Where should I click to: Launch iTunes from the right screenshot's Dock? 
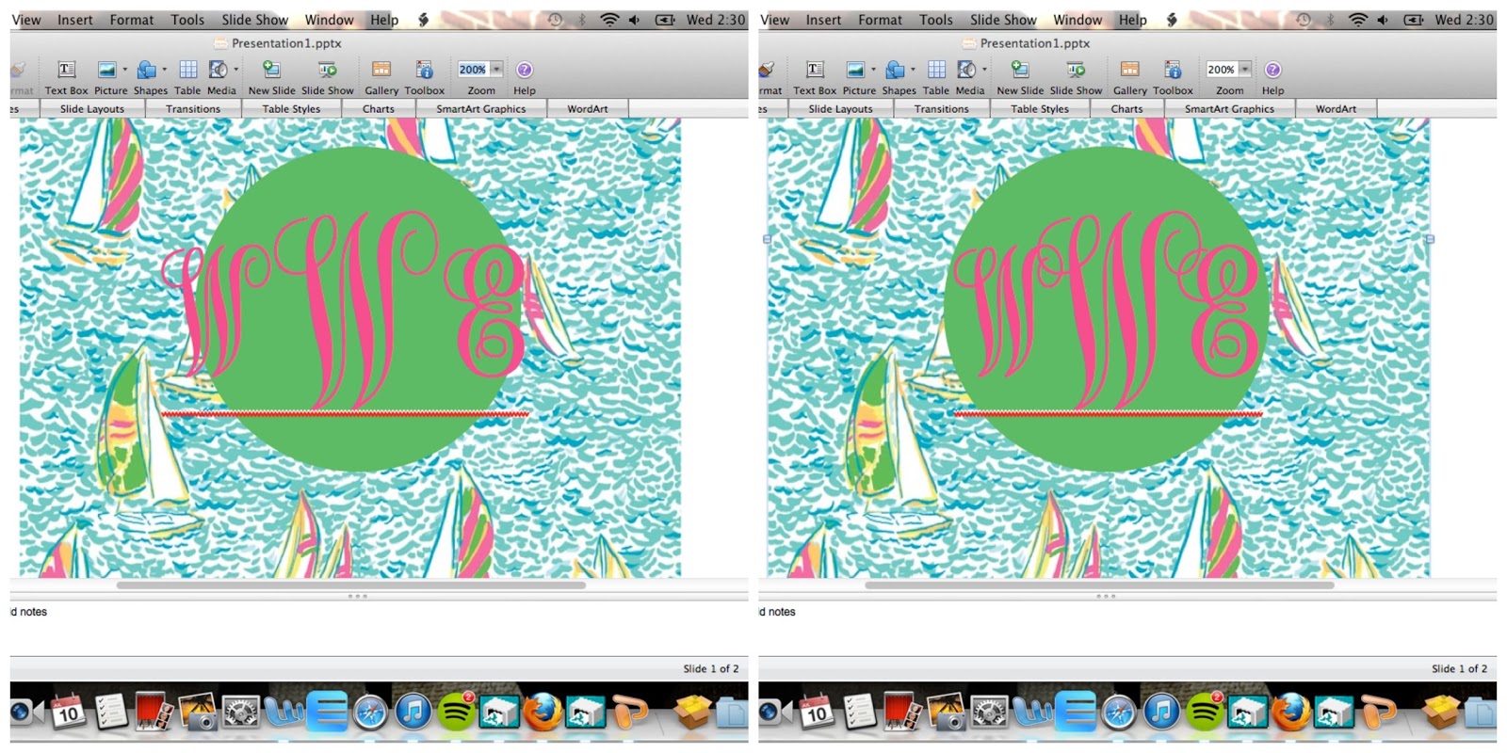click(x=1161, y=712)
